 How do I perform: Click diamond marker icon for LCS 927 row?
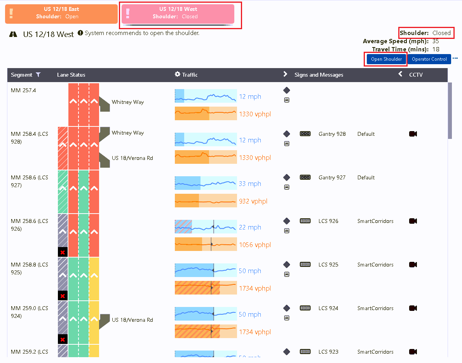pyautogui.click(x=286, y=177)
